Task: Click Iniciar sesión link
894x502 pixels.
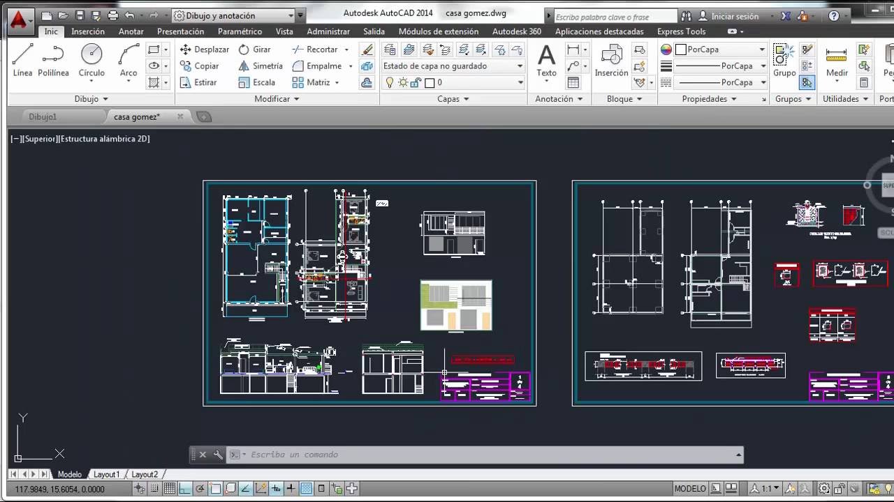Action: (735, 16)
